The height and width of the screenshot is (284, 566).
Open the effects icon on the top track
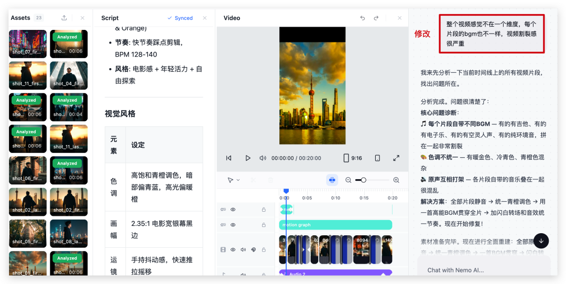pyautogui.click(x=223, y=209)
